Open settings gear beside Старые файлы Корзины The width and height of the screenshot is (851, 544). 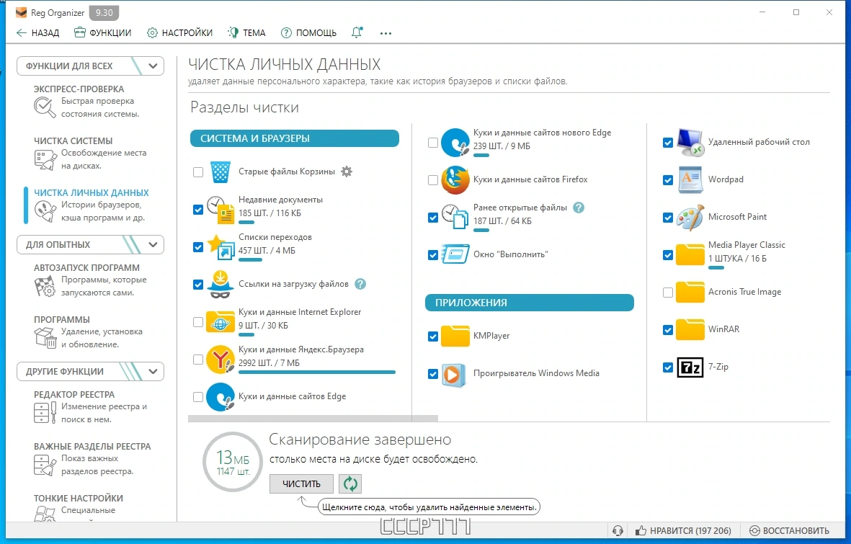click(x=347, y=171)
